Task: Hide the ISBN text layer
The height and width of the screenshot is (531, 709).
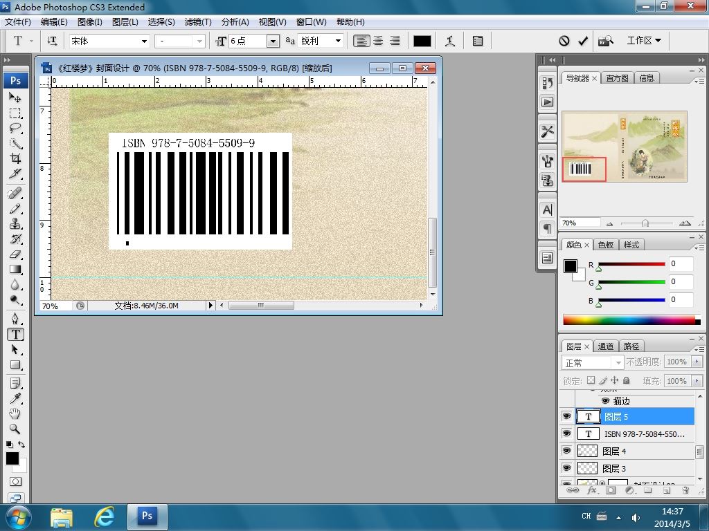Action: (566, 434)
